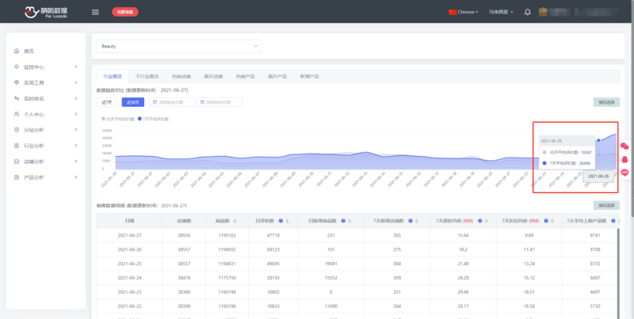Screen dimensions: 634x319
Task: Open the notification bell
Action: point(528,12)
